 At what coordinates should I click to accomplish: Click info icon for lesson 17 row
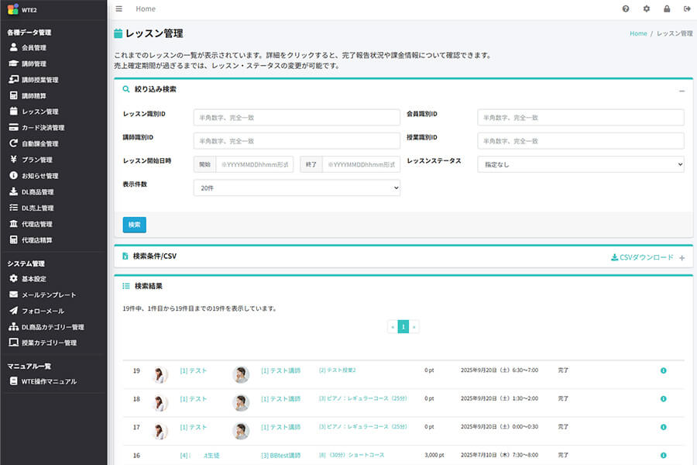tap(663, 427)
